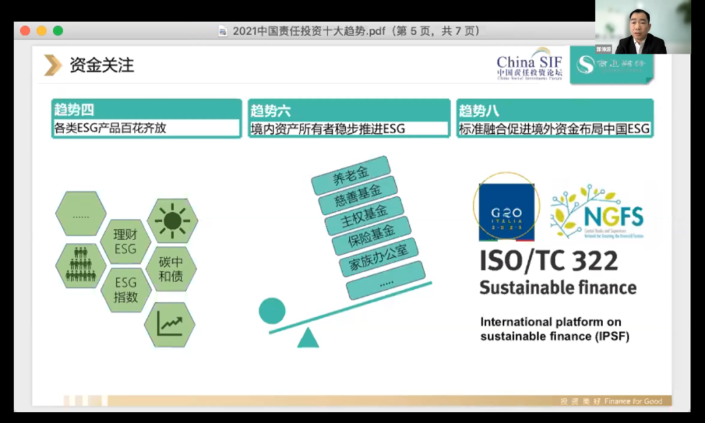The width and height of the screenshot is (705, 423).
Task: Click the line chart icon hexagon
Action: pos(169,324)
